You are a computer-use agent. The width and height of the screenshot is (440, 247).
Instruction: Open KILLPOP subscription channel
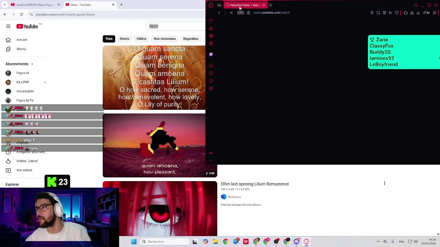(x=22, y=82)
